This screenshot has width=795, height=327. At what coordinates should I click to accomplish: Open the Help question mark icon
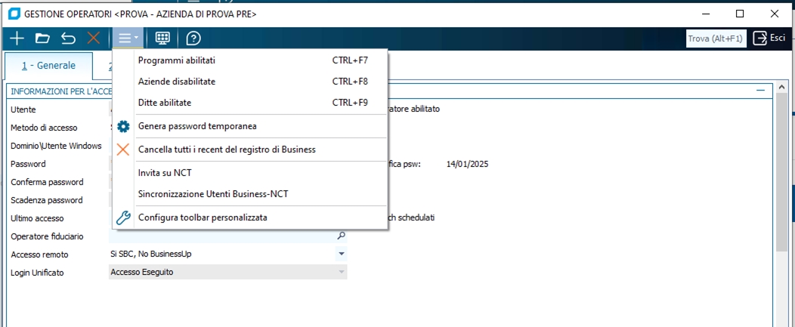pyautogui.click(x=193, y=38)
